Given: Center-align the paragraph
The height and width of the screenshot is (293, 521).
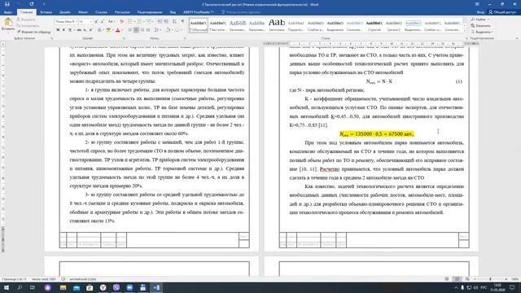Looking at the screenshot, I should [136, 30].
